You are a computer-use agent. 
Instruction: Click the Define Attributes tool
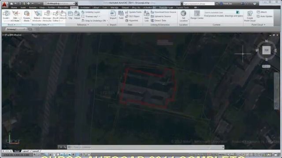37,16
